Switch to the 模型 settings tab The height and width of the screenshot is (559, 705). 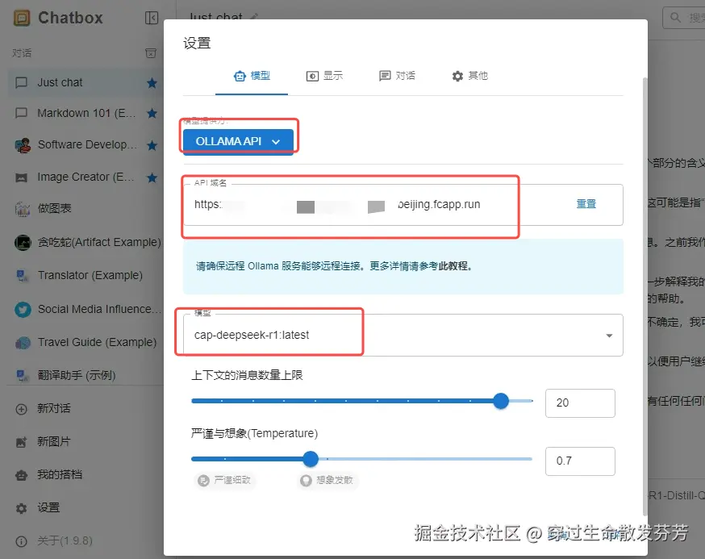tap(252, 76)
